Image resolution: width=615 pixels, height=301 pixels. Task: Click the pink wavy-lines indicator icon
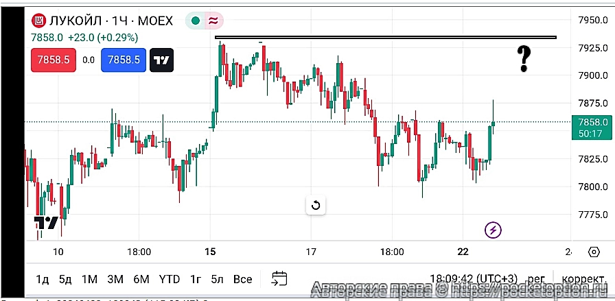pos(213,21)
